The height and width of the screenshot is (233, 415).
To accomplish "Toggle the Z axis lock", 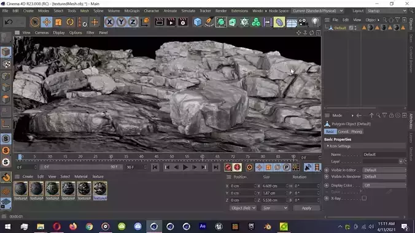I will [133, 22].
